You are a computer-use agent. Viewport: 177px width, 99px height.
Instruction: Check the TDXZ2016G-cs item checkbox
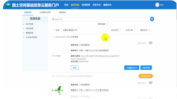(53, 76)
